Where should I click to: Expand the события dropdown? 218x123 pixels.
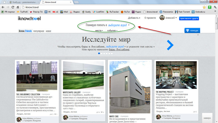pyautogui.click(x=112, y=31)
